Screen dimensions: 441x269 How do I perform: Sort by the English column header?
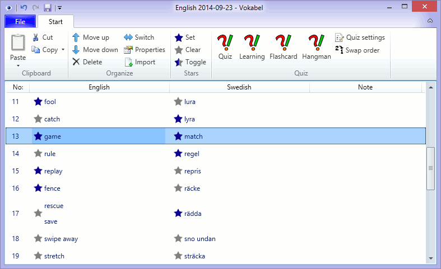point(99,87)
